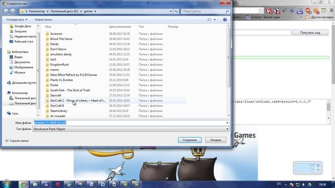Click Локальный диск (D:) in breadcrumb

tap(64, 11)
